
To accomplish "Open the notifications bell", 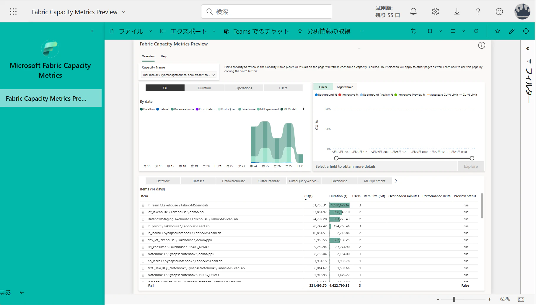I will click(413, 12).
